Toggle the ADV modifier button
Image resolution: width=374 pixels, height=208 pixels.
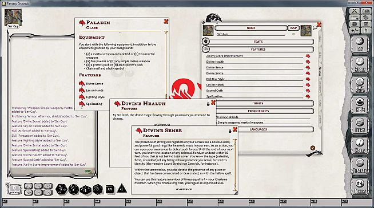(x=29, y=186)
